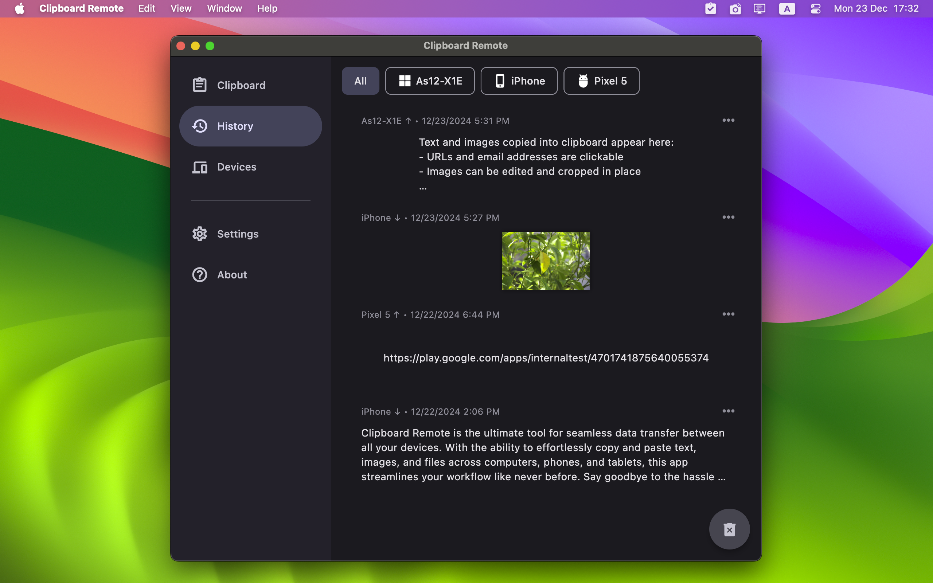Close the Clipboard Remote window

pos(181,46)
